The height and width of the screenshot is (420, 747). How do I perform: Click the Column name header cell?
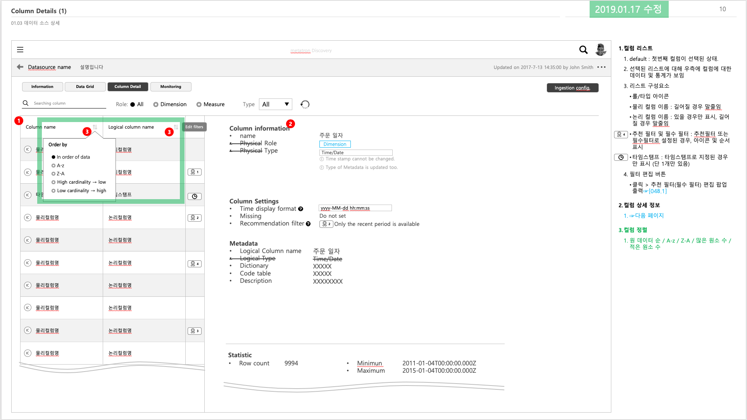click(61, 127)
